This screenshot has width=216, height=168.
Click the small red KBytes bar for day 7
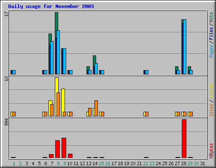click(51, 156)
